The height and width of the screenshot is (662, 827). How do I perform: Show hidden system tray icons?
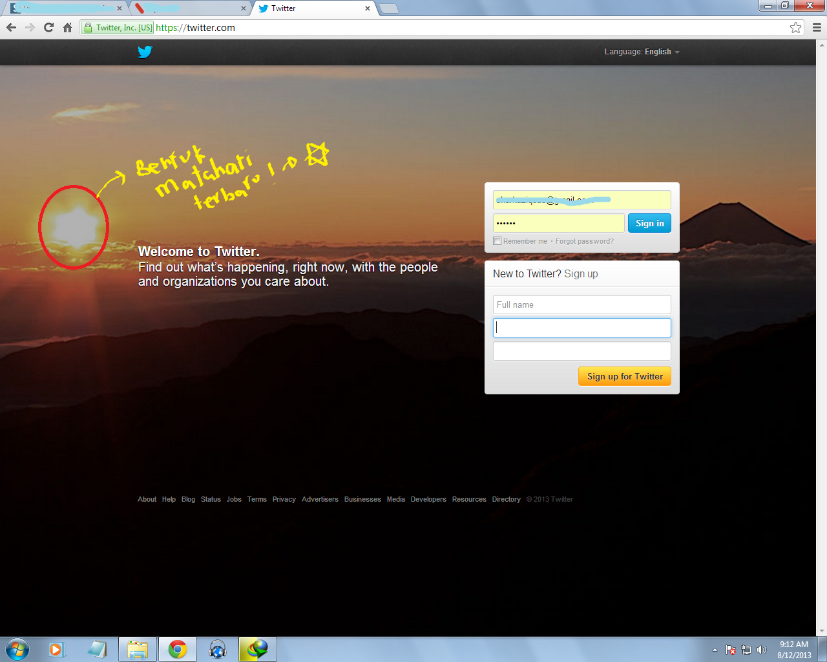pyautogui.click(x=715, y=650)
